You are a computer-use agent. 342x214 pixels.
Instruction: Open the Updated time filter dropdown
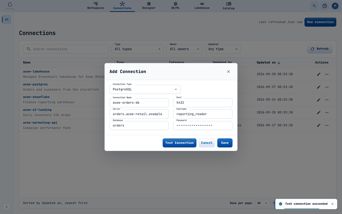point(223,49)
